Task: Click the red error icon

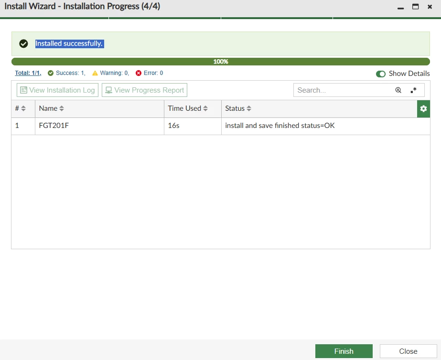Action: pos(139,73)
